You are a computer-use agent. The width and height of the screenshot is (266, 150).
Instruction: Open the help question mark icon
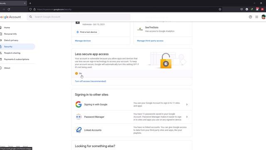(250, 17)
